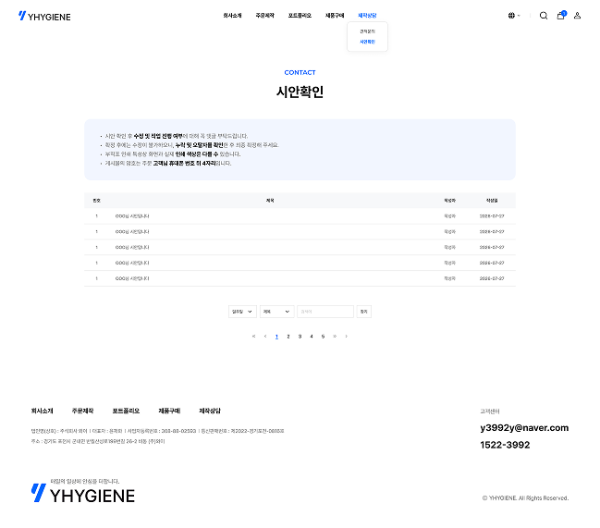Viewport: 600px width, 528px height.
Task: Open the search magnifier icon
Action: (x=544, y=16)
